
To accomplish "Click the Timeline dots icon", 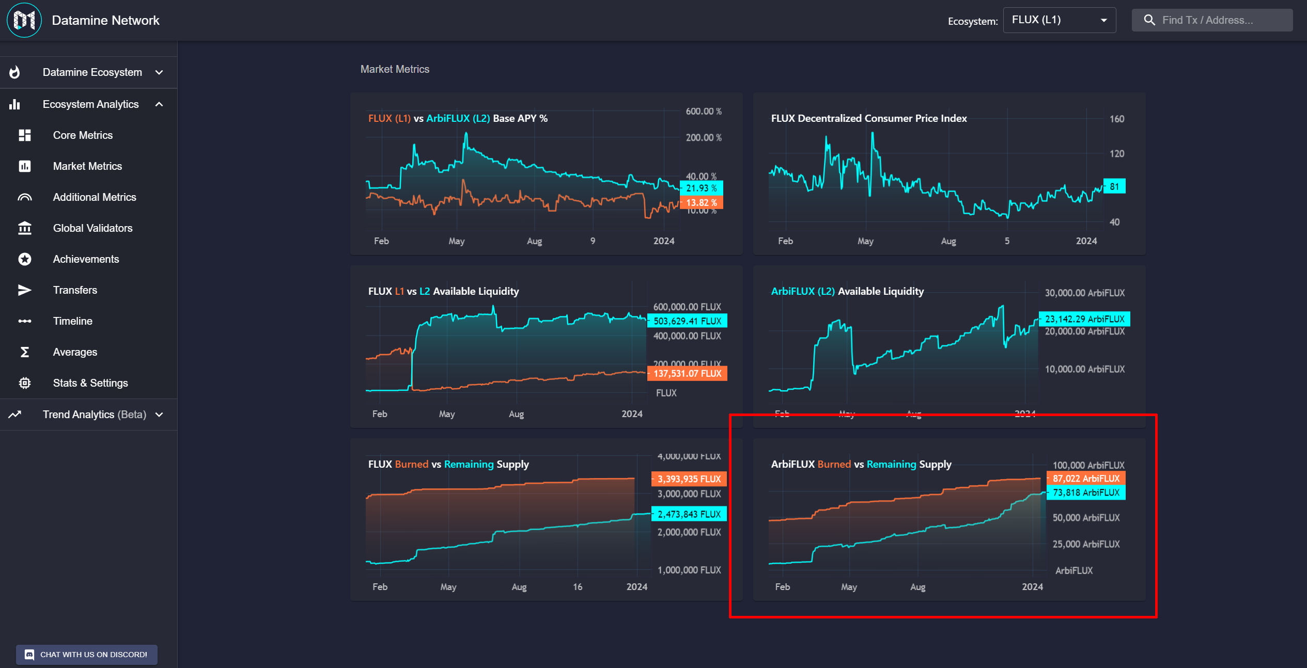I will [x=25, y=321].
